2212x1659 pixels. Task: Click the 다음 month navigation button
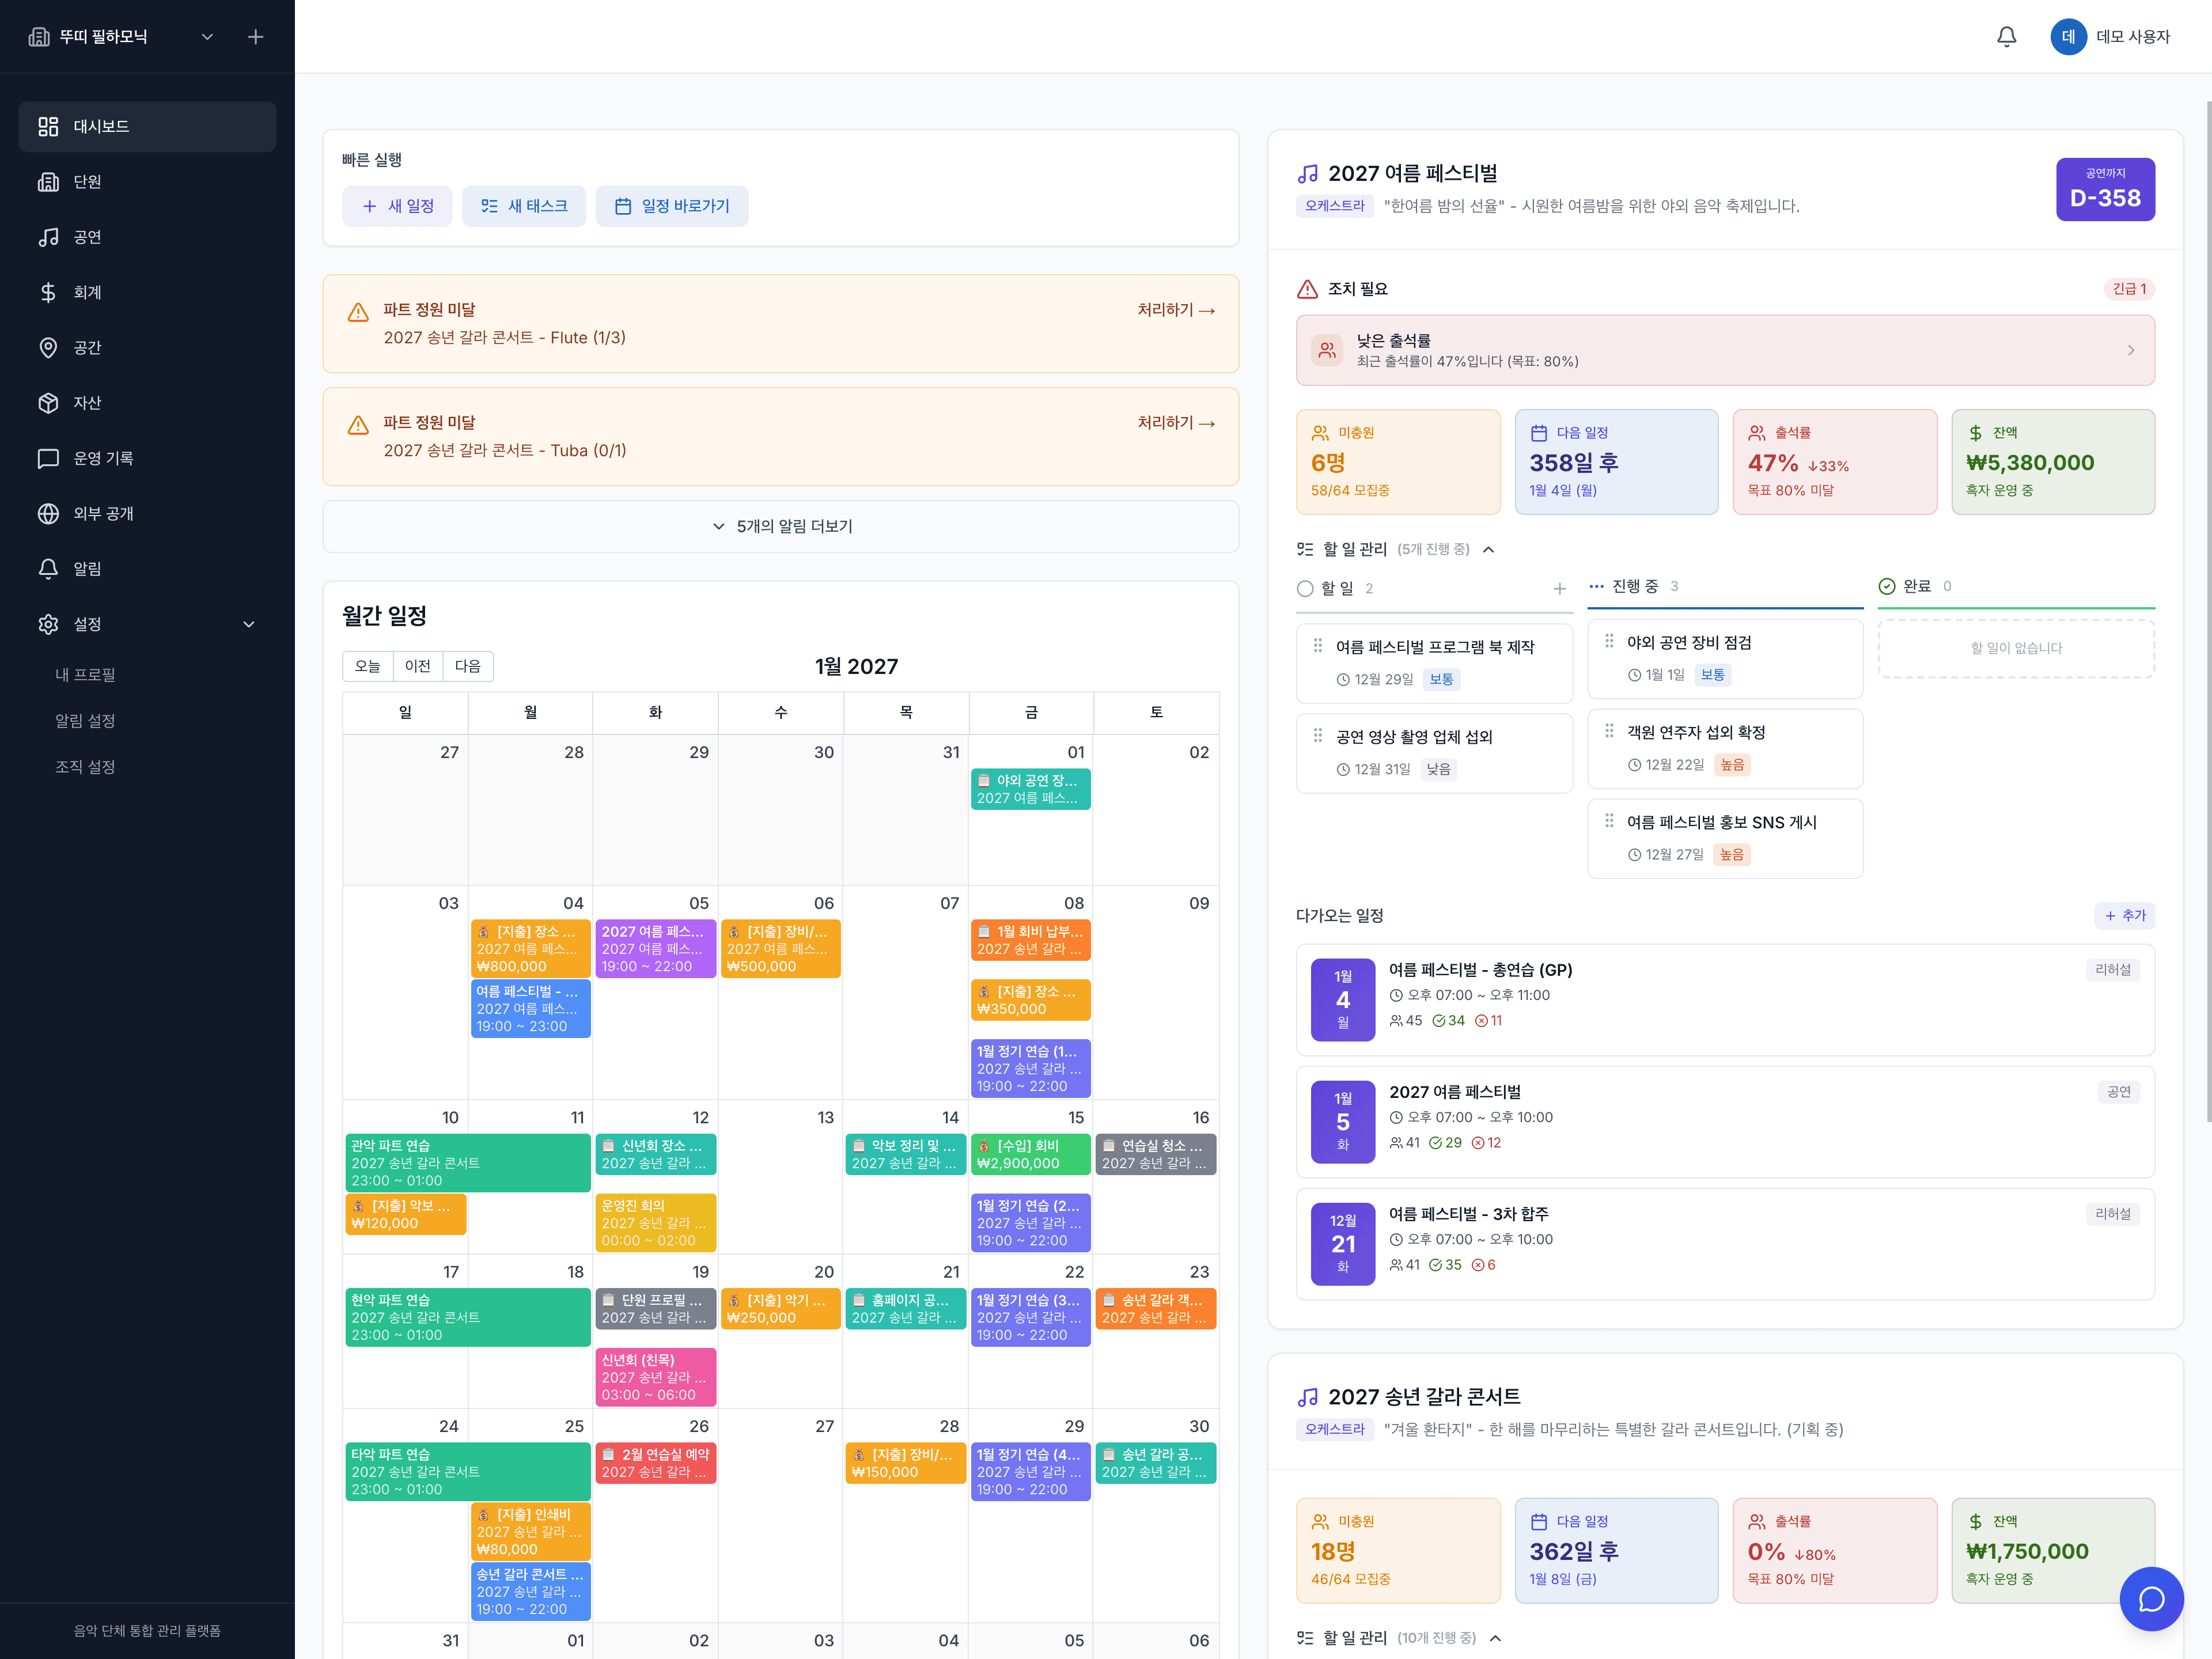point(467,666)
